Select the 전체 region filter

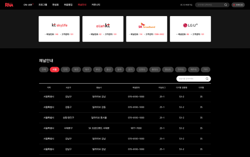(44, 69)
